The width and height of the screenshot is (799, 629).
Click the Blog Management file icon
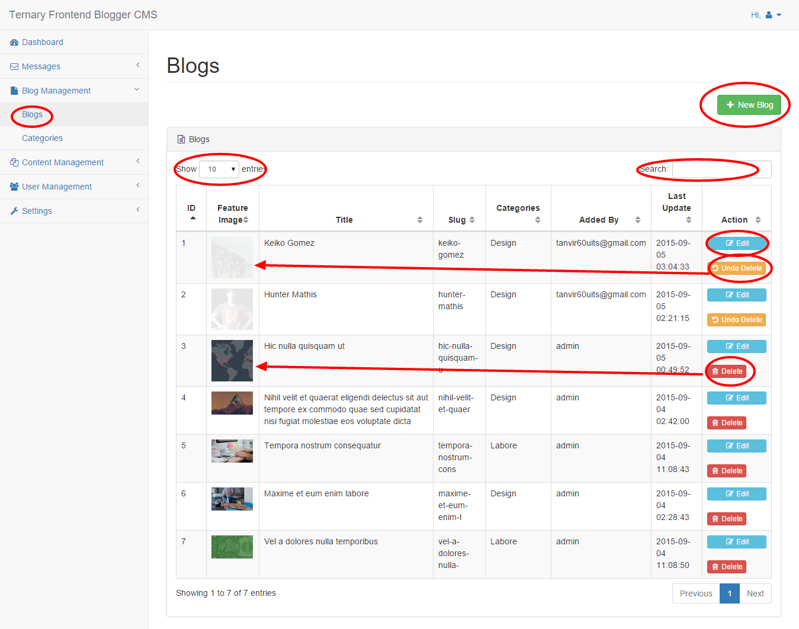[14, 91]
